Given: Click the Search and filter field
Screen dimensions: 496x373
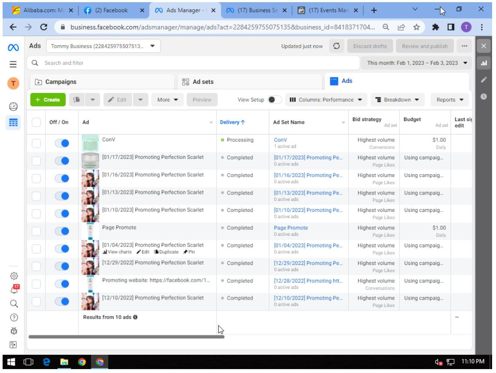Looking at the screenshot, I should (x=193, y=63).
